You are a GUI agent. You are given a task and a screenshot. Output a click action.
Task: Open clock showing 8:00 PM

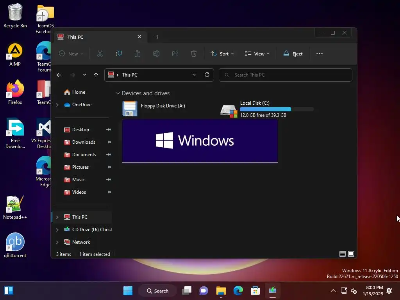tap(373, 291)
